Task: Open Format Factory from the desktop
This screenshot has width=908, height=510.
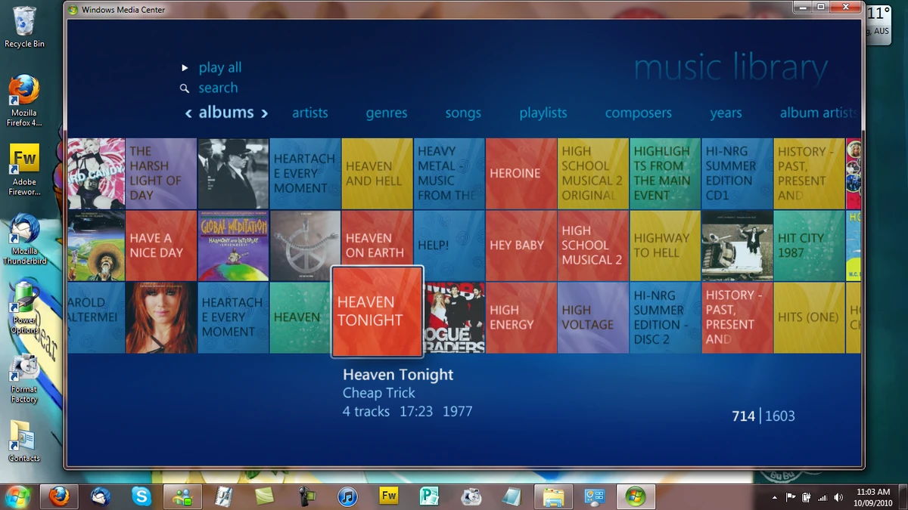Action: [x=23, y=373]
